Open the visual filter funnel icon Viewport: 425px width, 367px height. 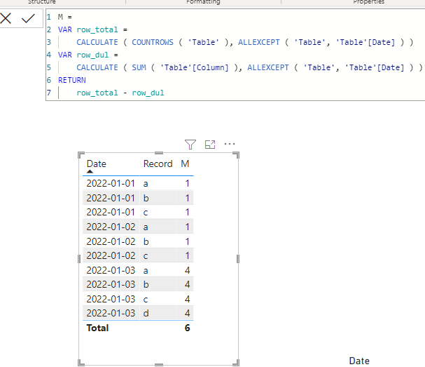(x=190, y=145)
